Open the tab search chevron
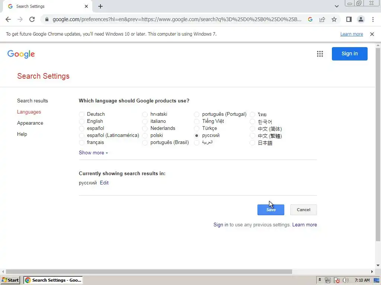Image resolution: width=381 pixels, height=285 pixels. point(336,6)
